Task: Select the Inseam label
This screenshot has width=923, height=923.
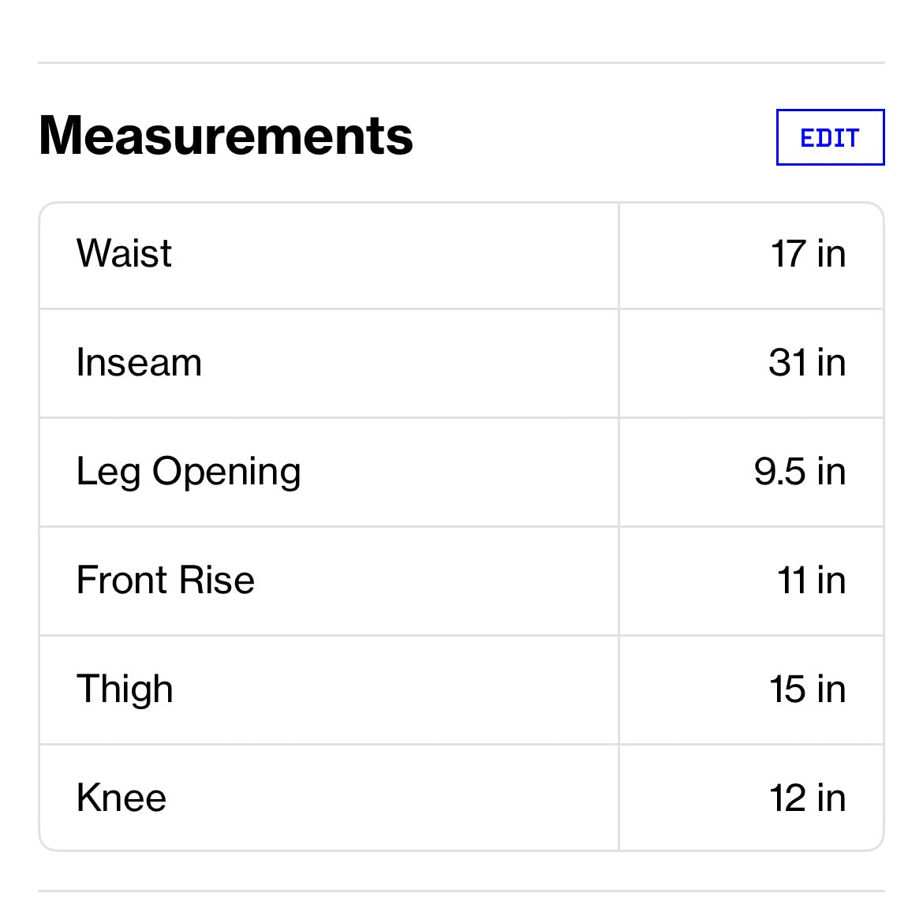Action: pyautogui.click(x=139, y=363)
